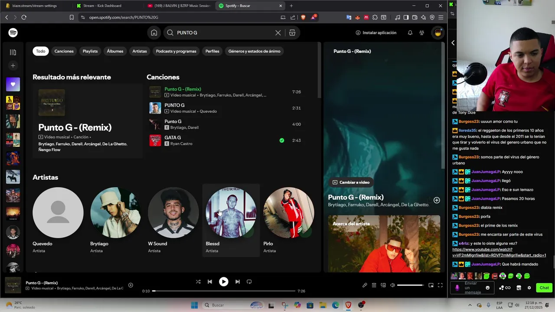Screen dimensions: 555x312
Task: Open the top result Punto G - (Remix) card
Action: 87,121
